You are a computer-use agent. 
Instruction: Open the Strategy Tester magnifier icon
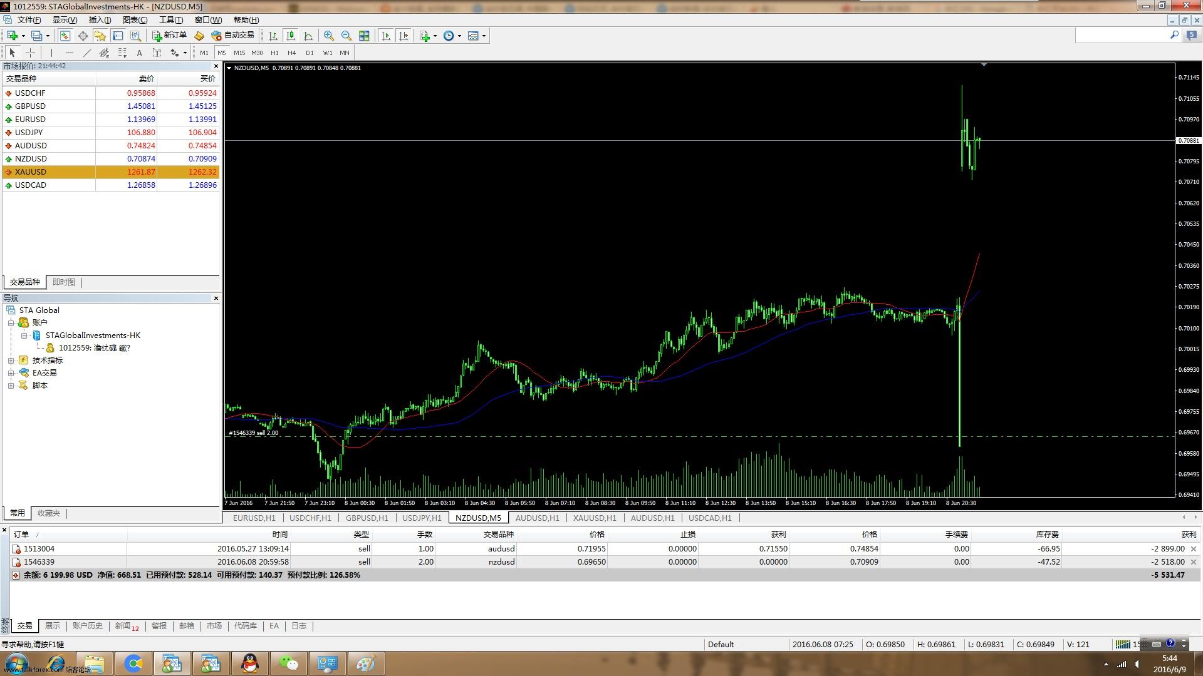coord(135,36)
